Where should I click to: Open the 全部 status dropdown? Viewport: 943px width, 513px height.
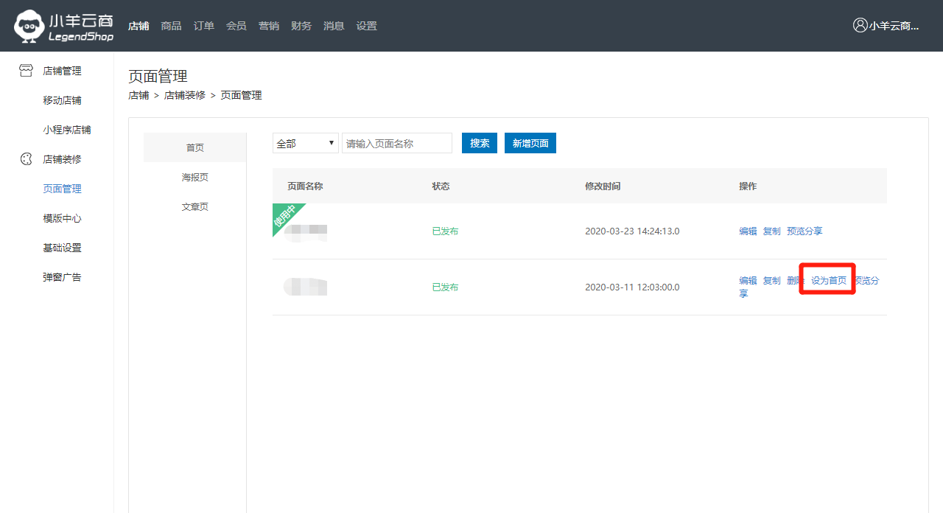[x=305, y=143]
